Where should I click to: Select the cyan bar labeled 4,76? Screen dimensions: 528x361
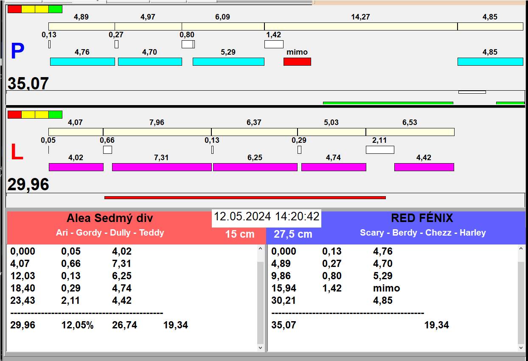click(x=82, y=61)
